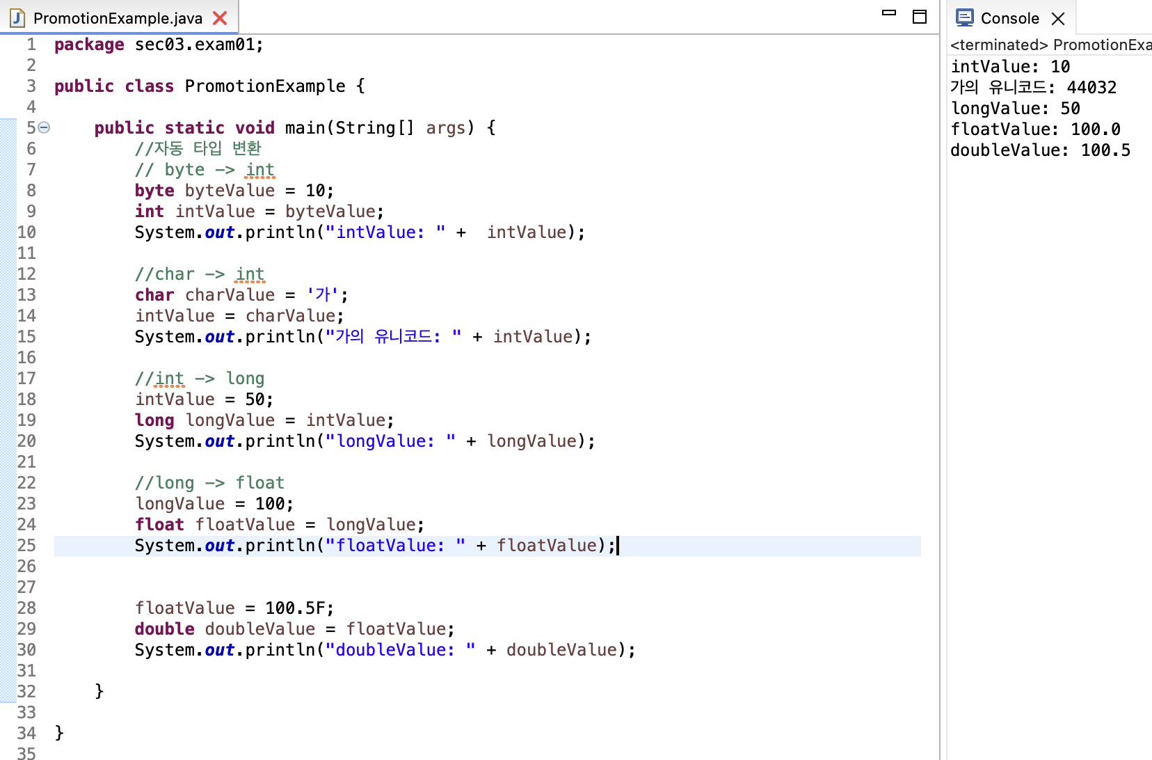Screen dimensions: 1152x760
Task: Click 'float floatValue = longValue;' on line 24
Action: coord(280,525)
